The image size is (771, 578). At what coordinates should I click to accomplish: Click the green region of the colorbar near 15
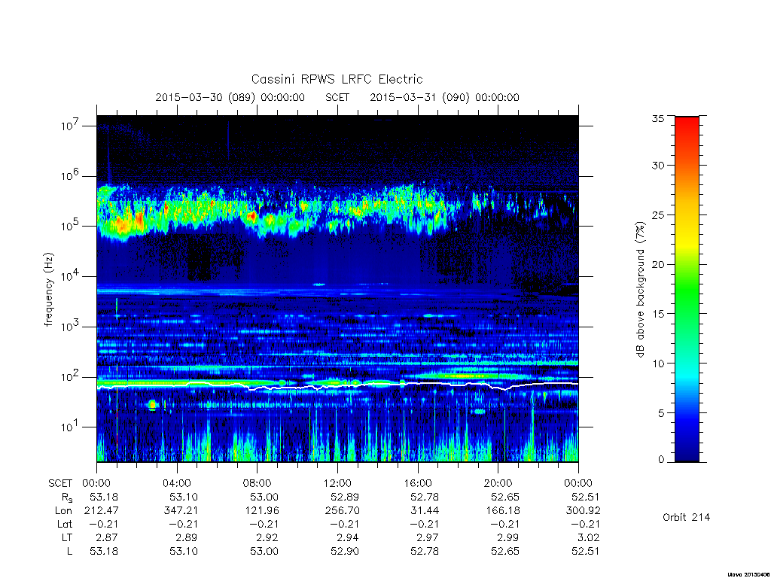click(x=687, y=314)
